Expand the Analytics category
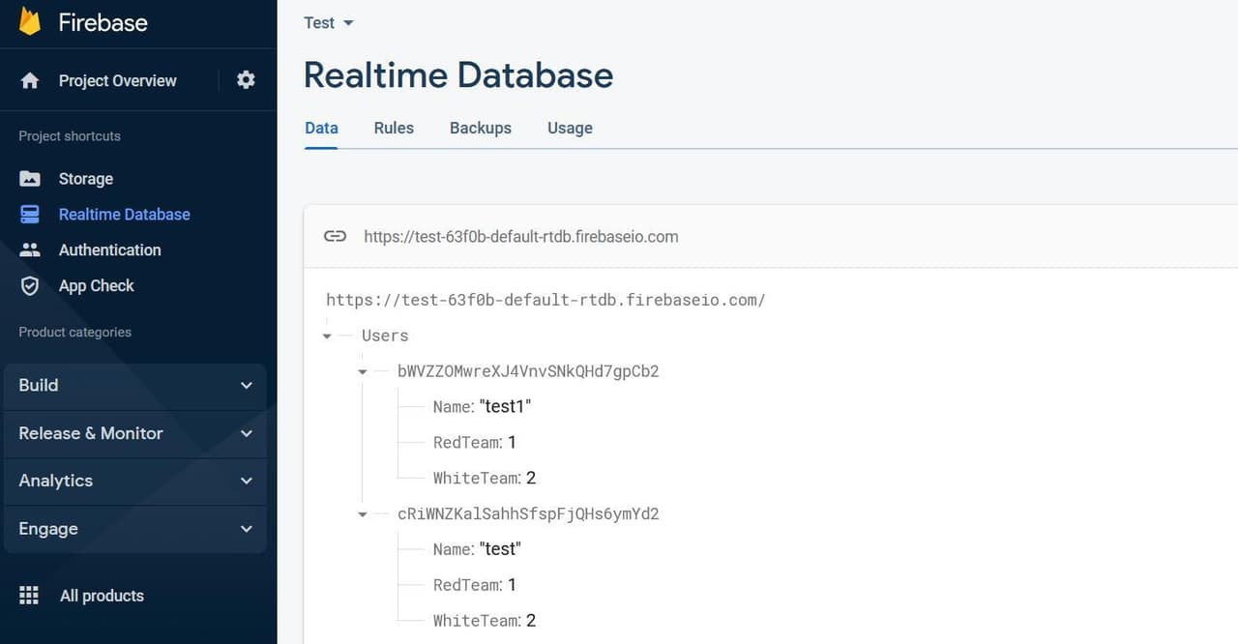The width and height of the screenshot is (1238, 644). pos(134,481)
